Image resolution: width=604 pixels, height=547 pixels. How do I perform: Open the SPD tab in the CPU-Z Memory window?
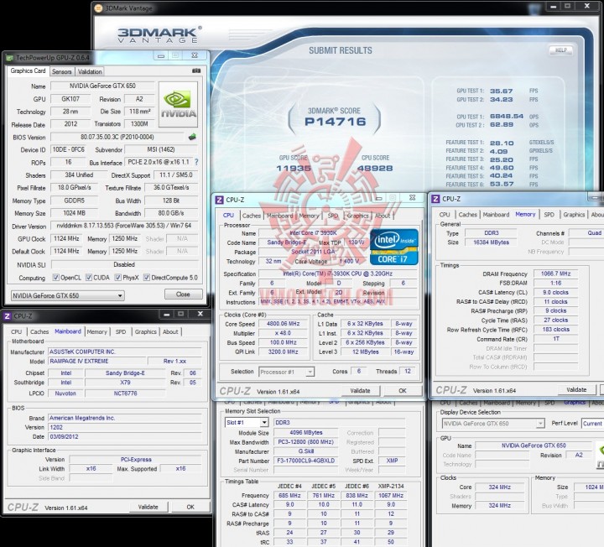coord(549,215)
